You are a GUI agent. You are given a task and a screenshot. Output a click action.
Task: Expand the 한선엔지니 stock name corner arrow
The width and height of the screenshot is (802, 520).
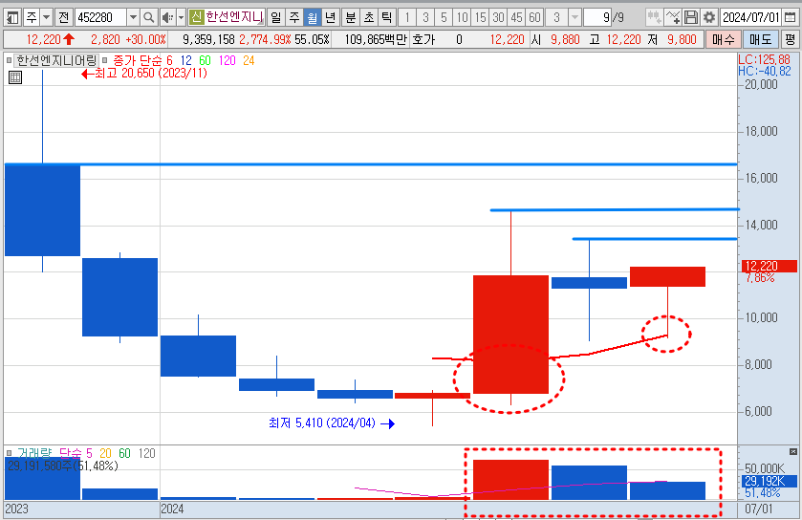coord(261,22)
